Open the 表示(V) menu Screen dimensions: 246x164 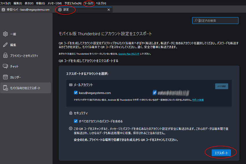point(29,3)
